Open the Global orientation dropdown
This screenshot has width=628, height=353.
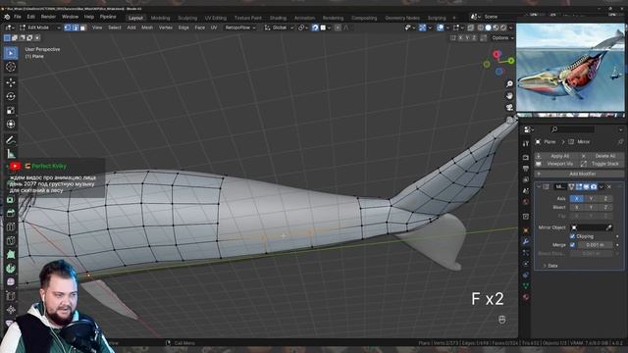pyautogui.click(x=279, y=27)
